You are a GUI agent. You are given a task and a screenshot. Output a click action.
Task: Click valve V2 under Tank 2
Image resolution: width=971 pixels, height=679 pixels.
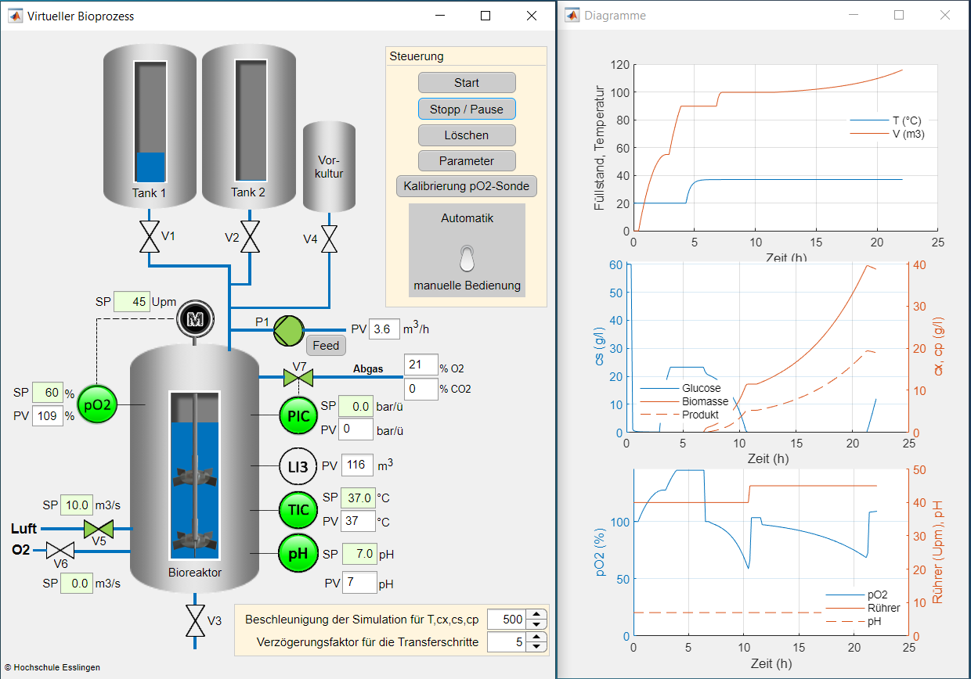point(250,237)
